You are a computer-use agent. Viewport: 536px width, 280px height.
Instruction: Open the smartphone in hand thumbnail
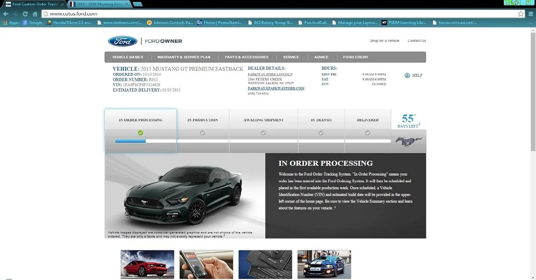[206, 264]
